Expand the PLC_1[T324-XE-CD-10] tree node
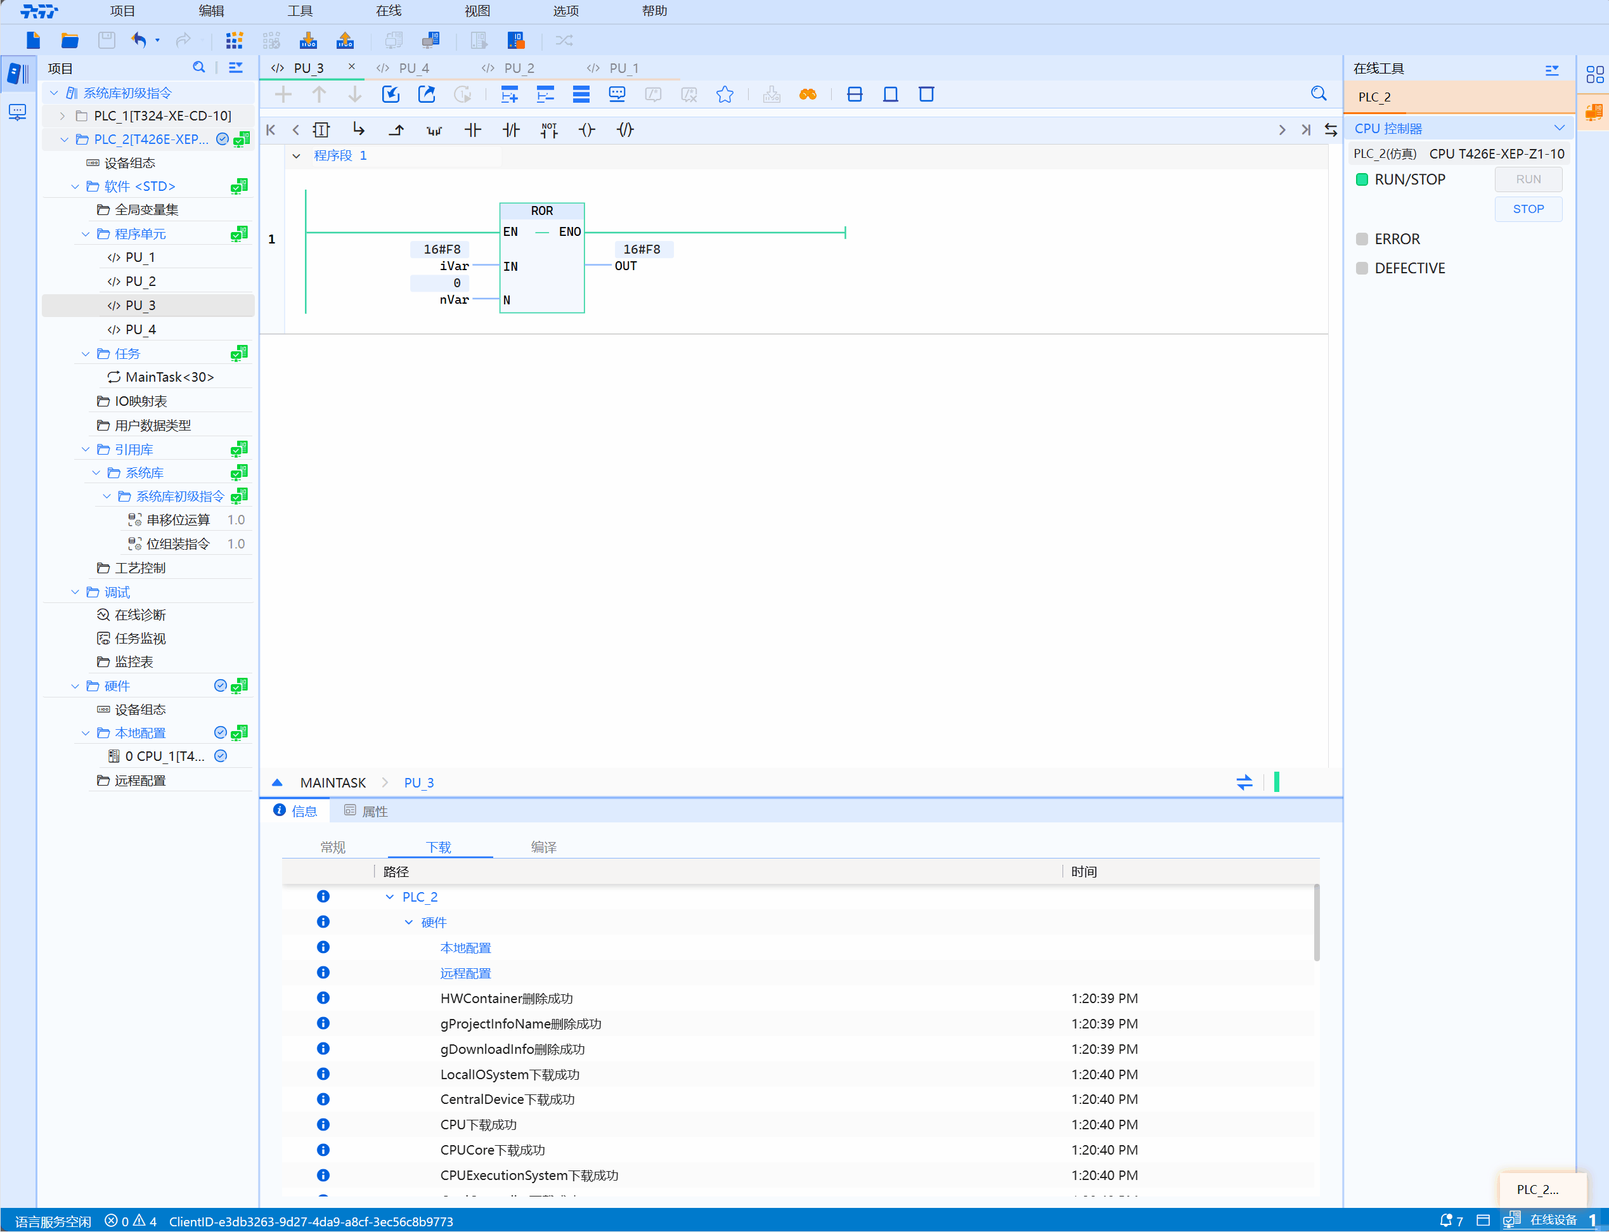Screen dimensions: 1609x1232 tap(62, 116)
